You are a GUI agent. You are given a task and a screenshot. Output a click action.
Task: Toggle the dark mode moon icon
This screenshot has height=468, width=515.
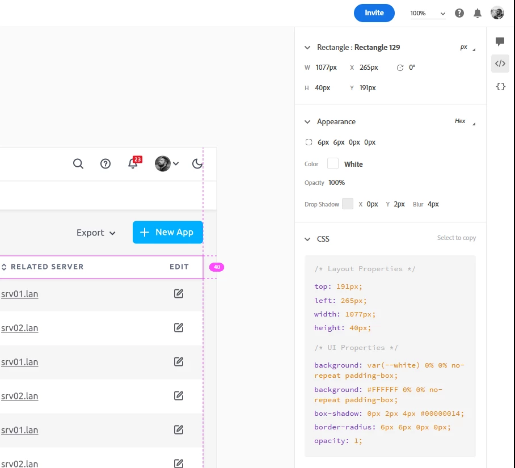(197, 163)
